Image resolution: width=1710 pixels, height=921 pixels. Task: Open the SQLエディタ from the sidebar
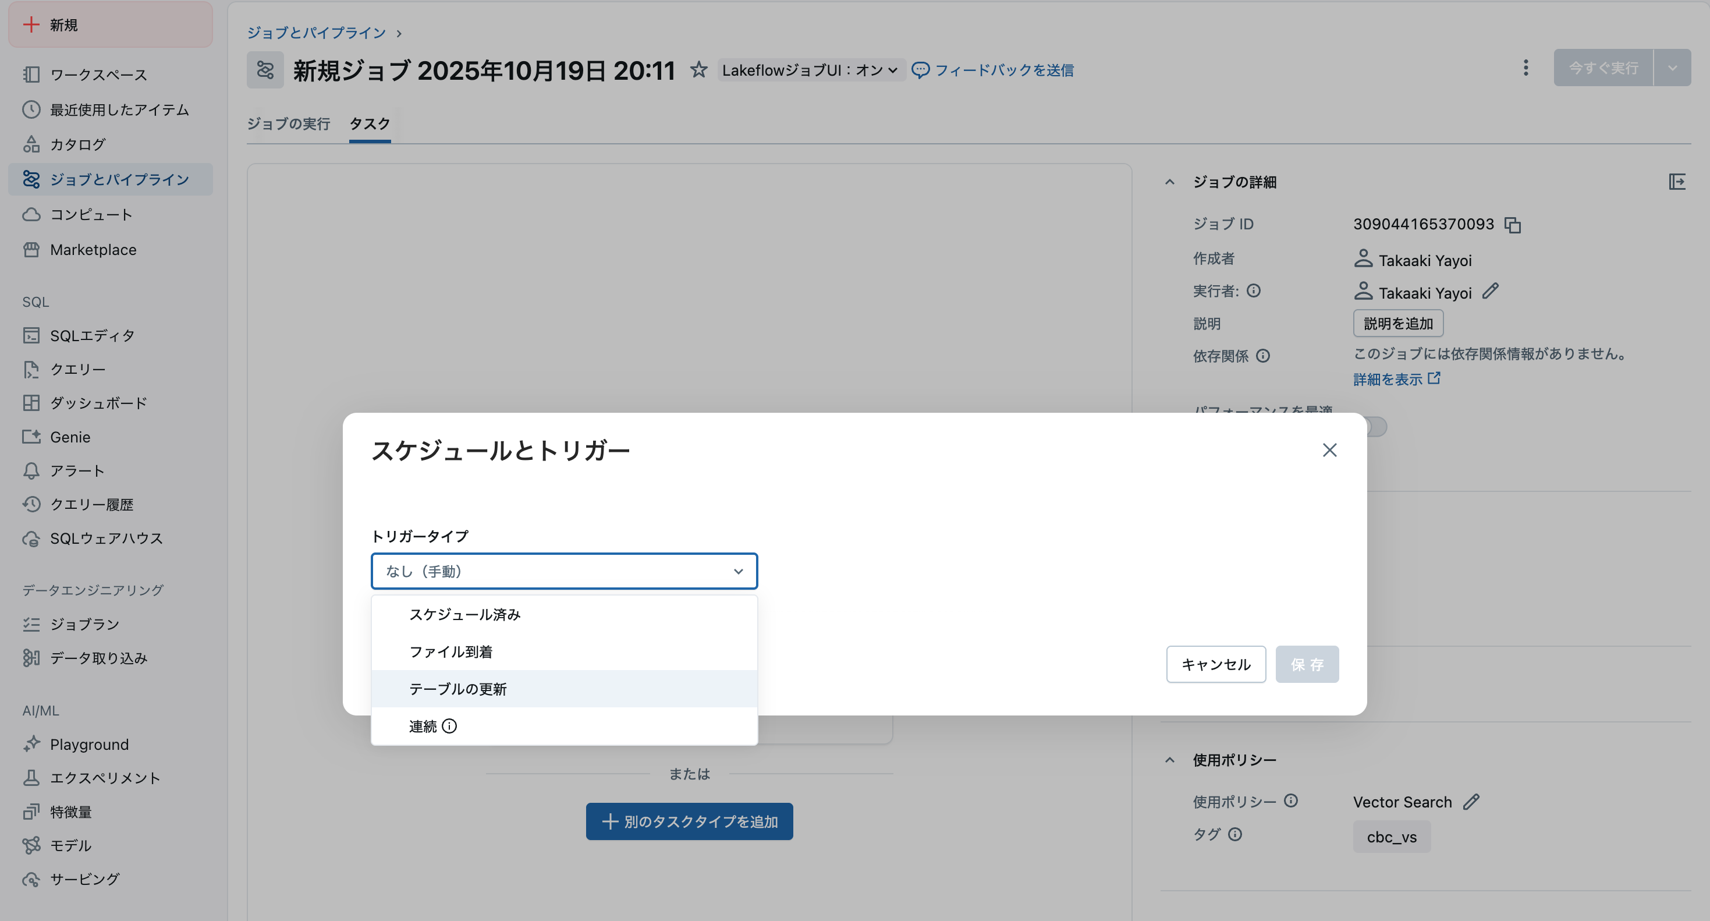93,335
